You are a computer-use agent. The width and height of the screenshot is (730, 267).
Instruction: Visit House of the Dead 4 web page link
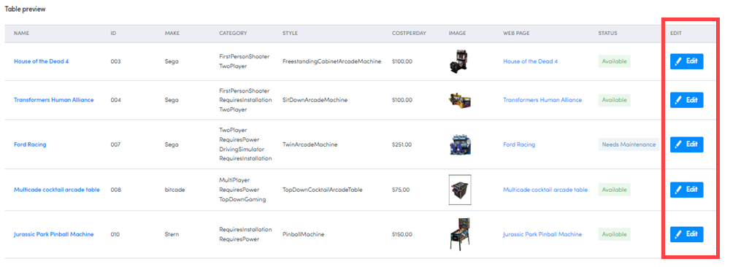point(530,61)
